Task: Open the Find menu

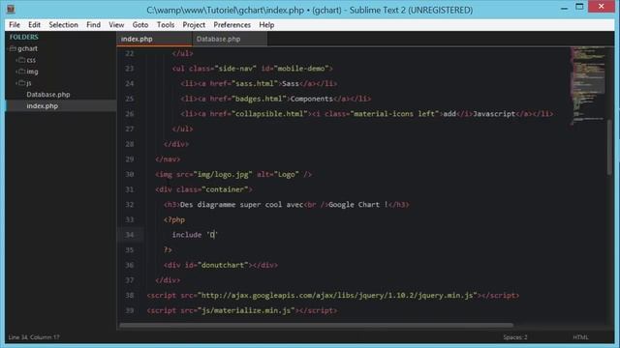Action: 93,25
